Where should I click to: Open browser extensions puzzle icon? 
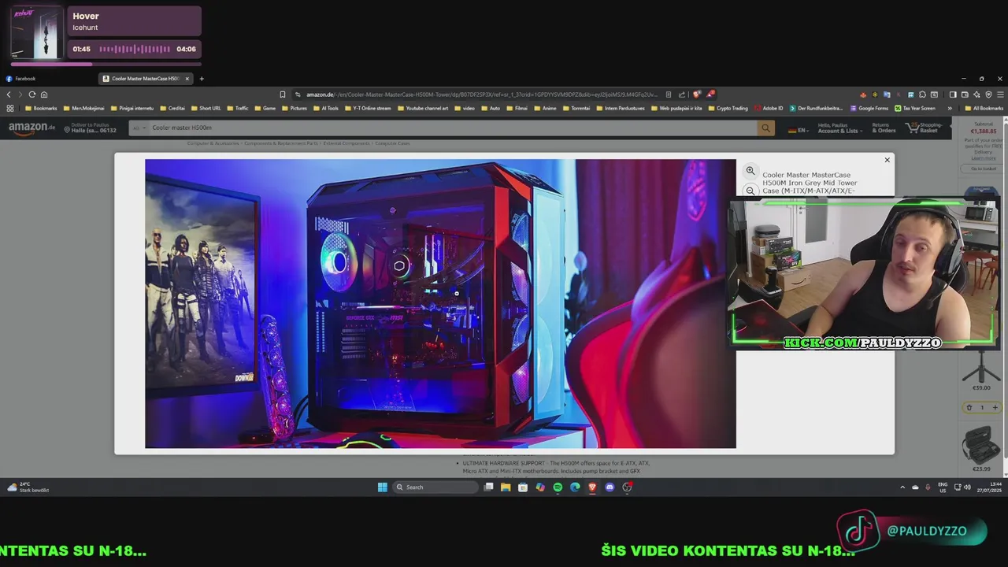coord(923,94)
